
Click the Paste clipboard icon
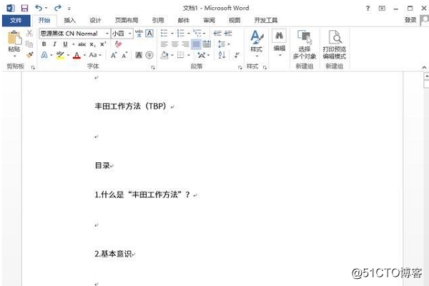pos(14,38)
